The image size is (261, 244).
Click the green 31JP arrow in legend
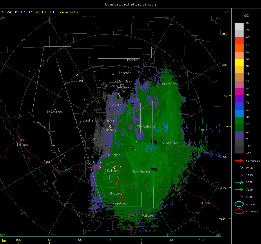[239, 189]
